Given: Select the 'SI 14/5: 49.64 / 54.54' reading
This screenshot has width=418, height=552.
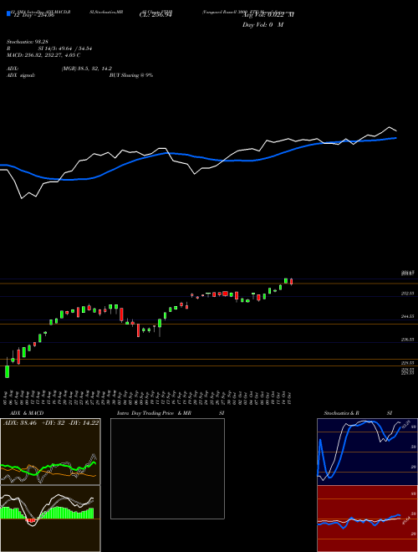Looking at the screenshot, I should pos(65,49).
